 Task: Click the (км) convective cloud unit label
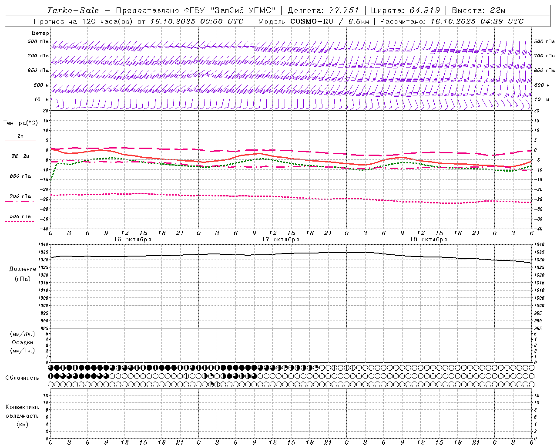pos(22,424)
